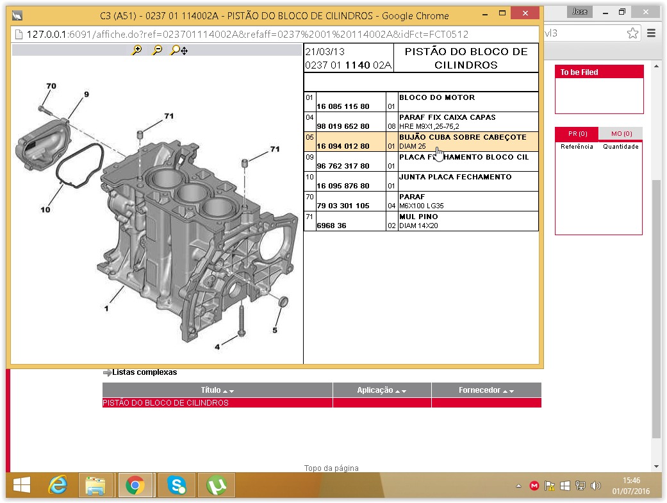
Task: Click part number 96 762 317 80
Action: point(343,166)
